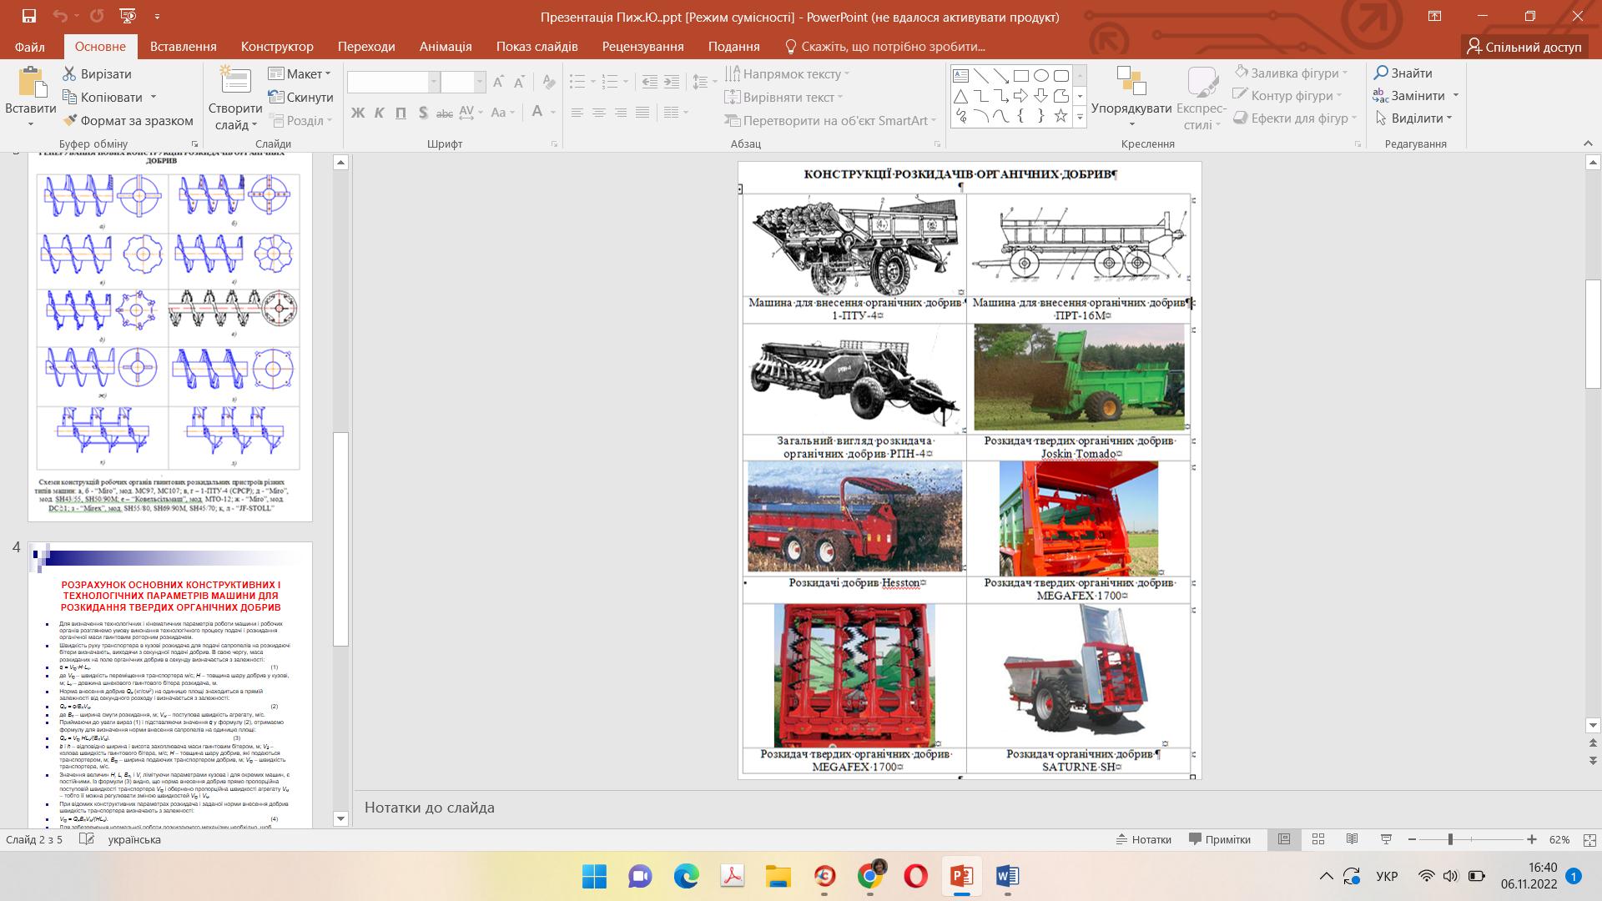
Task: Switch to the Вставлення tab
Action: (x=184, y=47)
